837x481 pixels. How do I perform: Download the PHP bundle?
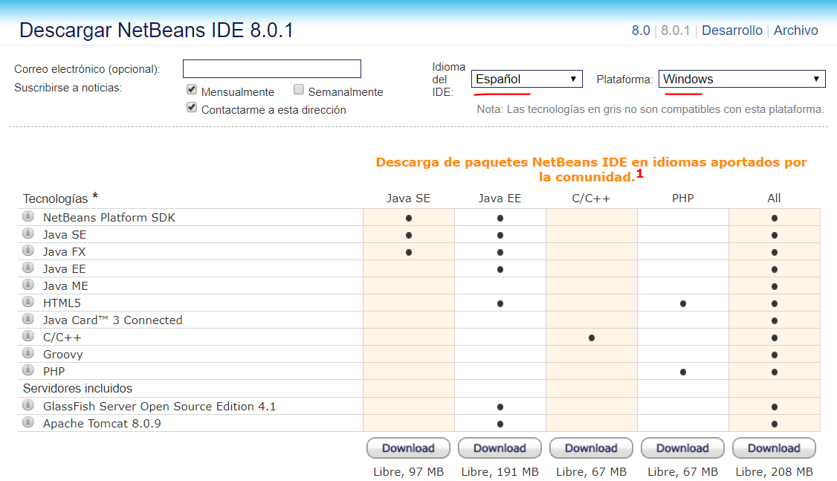pyautogui.click(x=682, y=448)
